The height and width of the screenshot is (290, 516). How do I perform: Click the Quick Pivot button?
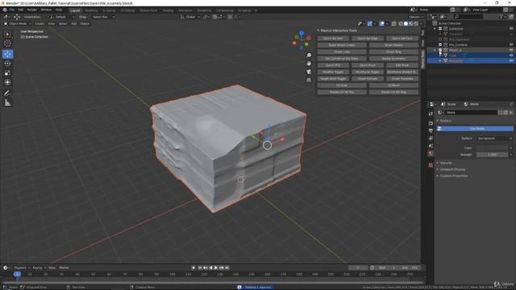[x=368, y=65]
